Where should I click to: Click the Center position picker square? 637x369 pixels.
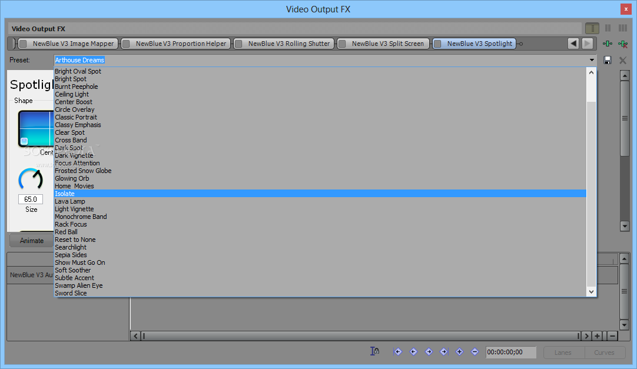[x=36, y=129]
